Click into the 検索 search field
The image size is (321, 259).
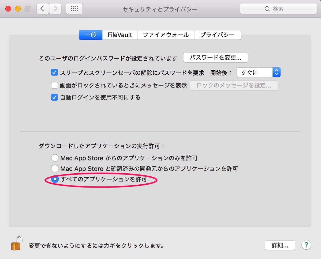click(x=278, y=9)
